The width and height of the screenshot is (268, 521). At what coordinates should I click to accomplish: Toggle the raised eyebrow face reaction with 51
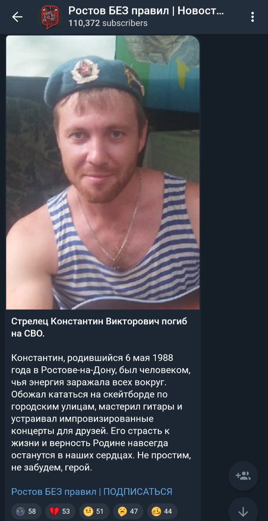pyautogui.click(x=94, y=511)
